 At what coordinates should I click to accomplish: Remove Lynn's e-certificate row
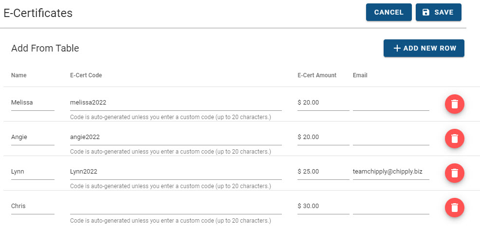click(455, 173)
